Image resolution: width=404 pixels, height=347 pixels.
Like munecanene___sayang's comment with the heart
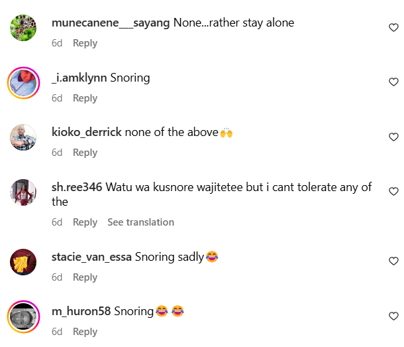click(x=393, y=28)
